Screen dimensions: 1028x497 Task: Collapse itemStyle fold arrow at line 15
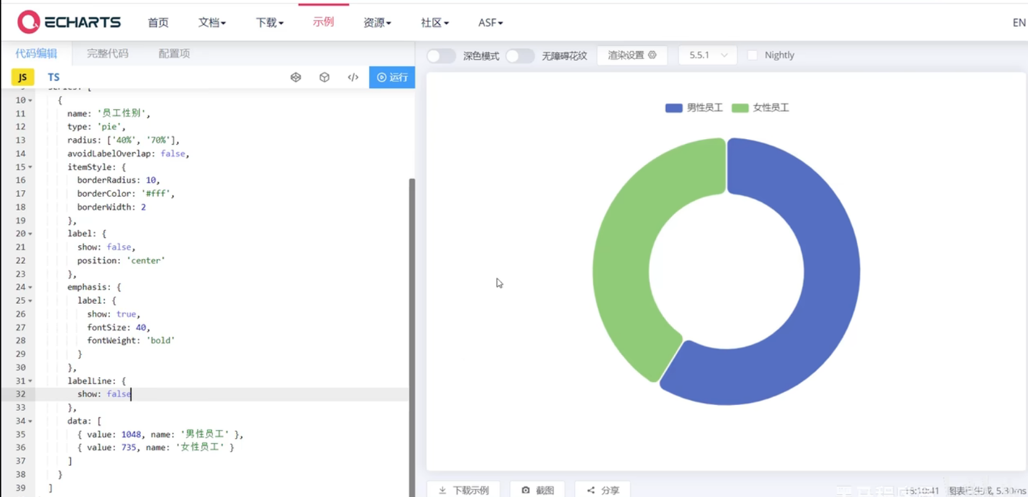(30, 167)
